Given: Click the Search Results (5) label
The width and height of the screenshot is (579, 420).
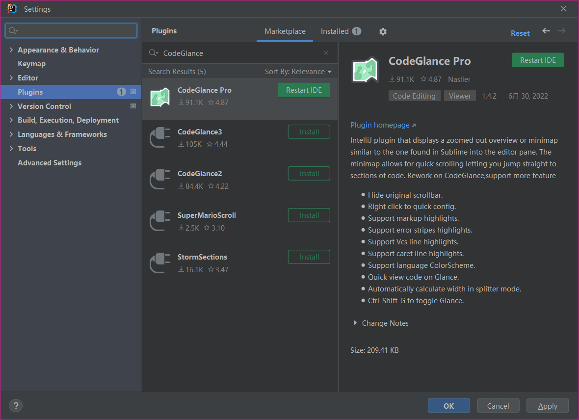Looking at the screenshot, I should 177,72.
